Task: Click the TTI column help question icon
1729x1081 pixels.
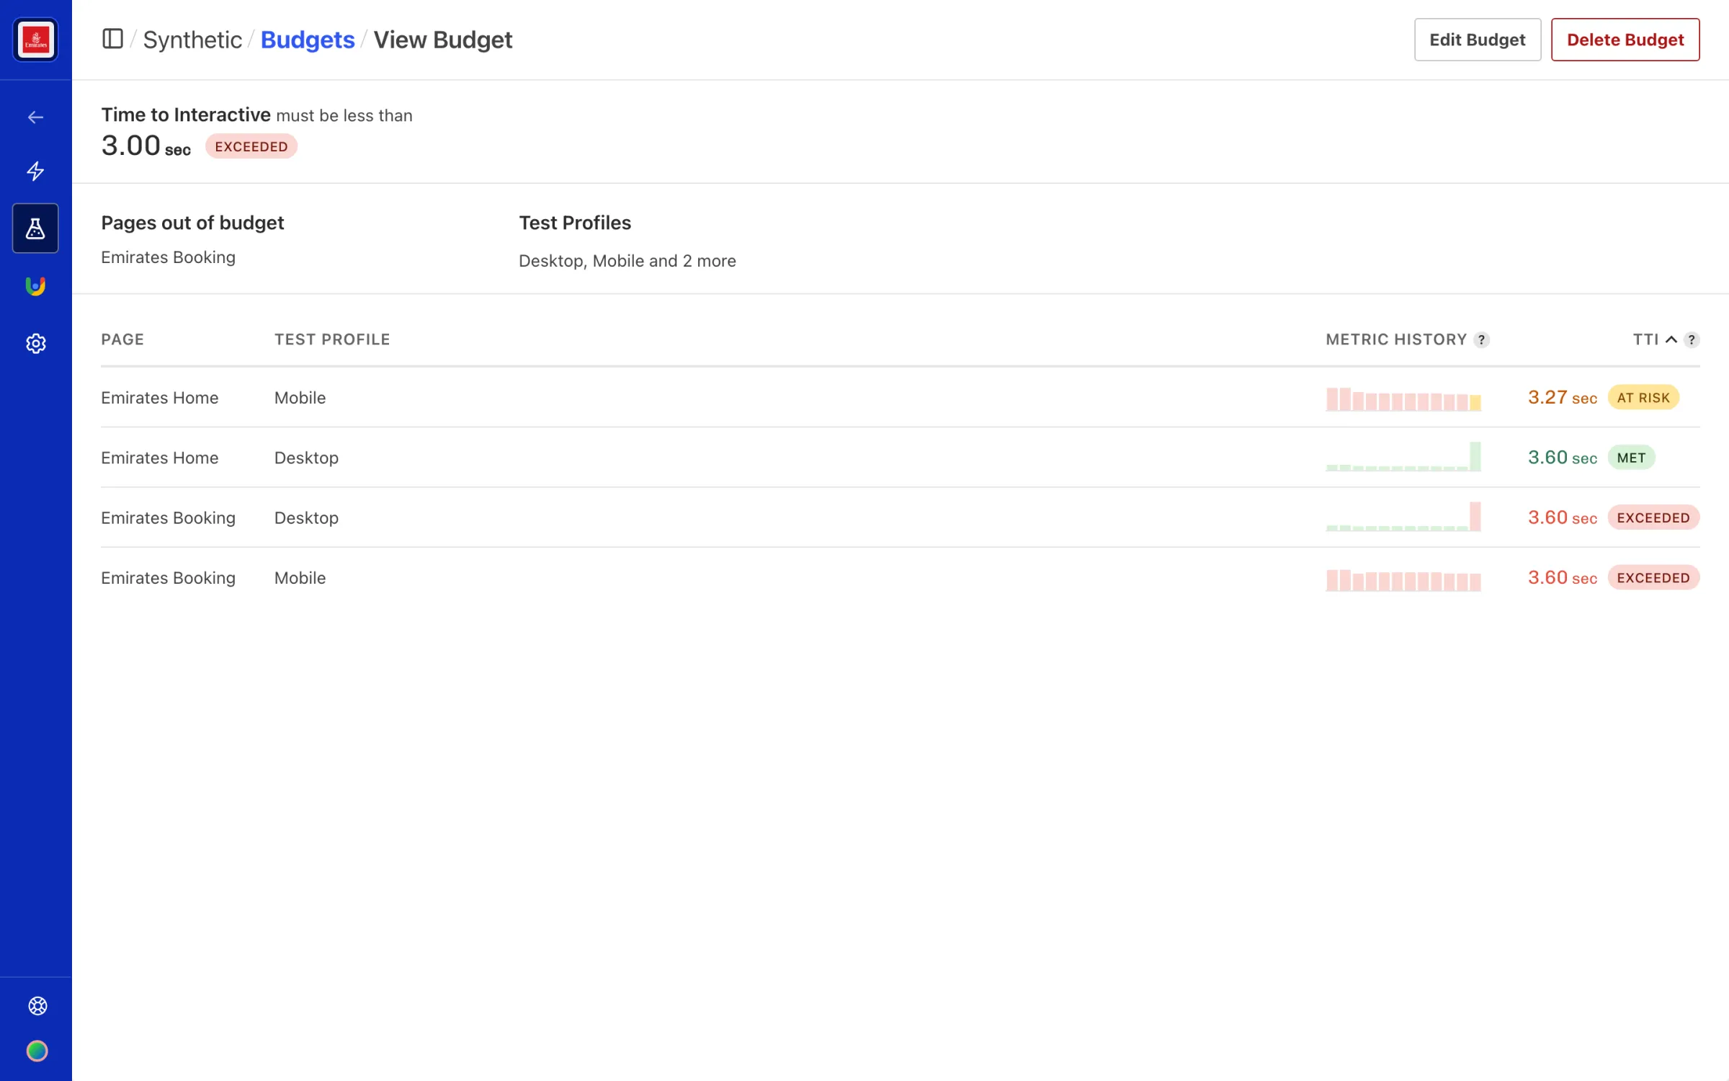Action: pos(1692,340)
